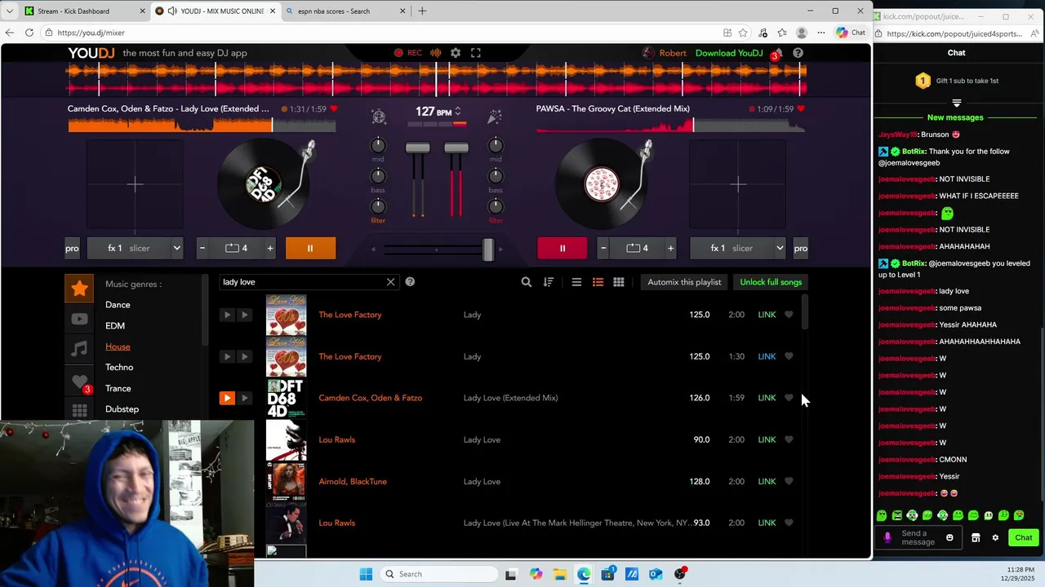This screenshot has height=587, width=1045.
Task: Open YouDJ settings gear
Action: (456, 53)
